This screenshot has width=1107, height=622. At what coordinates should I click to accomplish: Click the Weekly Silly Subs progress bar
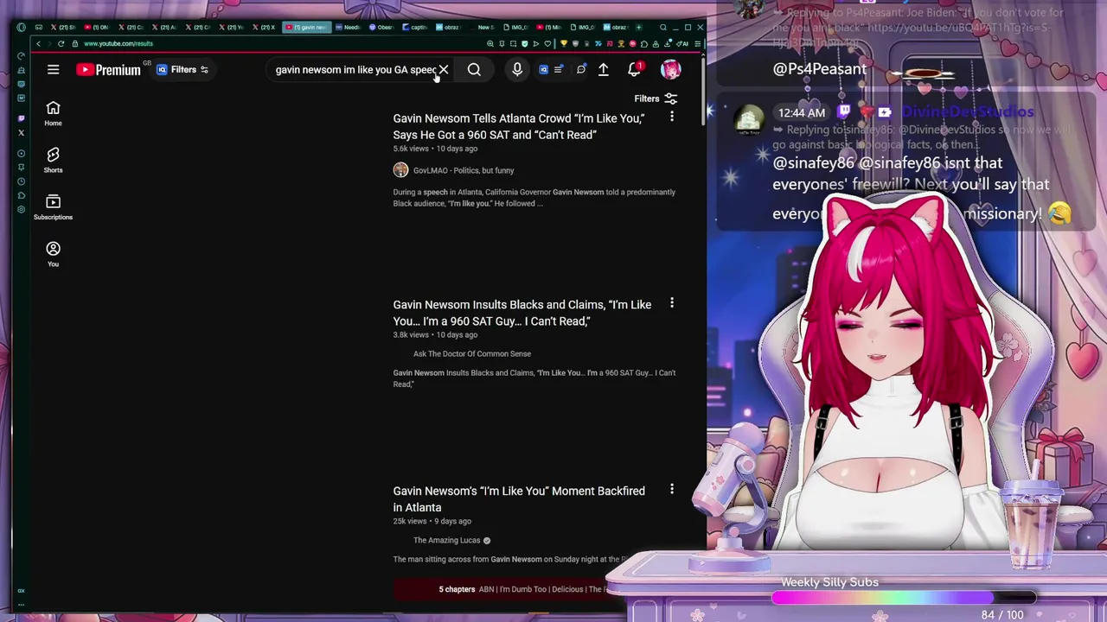[904, 598]
